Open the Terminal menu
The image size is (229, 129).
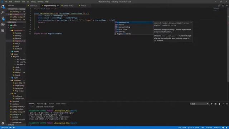point(40,2)
